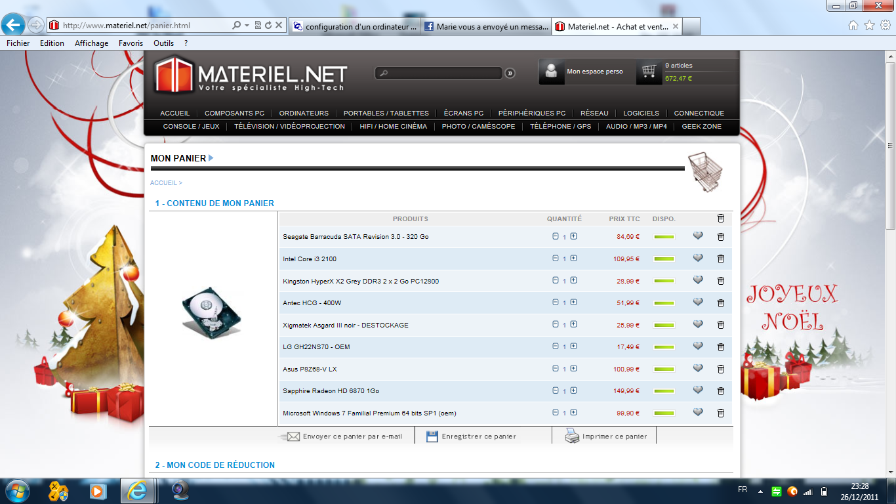Click the envelope icon to send cart by e-mail
Viewport: 896px width, 504px height.
coord(293,436)
